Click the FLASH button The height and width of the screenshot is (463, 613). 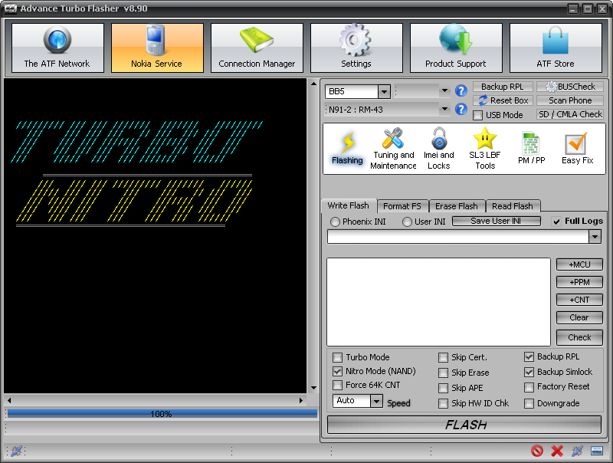[x=464, y=425]
